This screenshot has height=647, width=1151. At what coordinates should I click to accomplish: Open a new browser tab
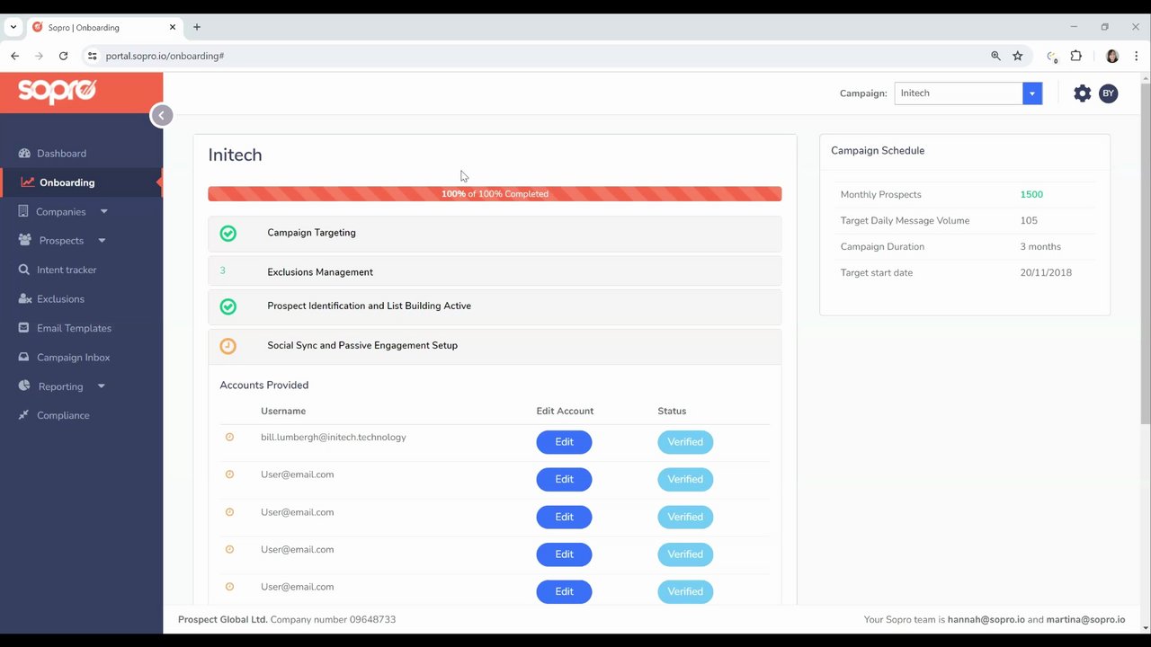[x=197, y=27]
